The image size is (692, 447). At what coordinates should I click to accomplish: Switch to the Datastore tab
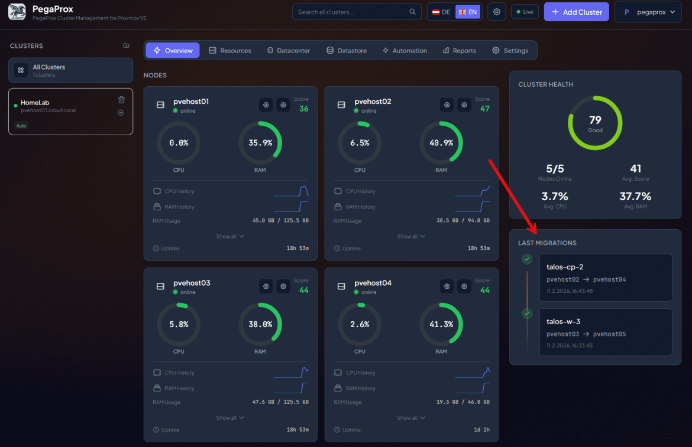(x=347, y=51)
